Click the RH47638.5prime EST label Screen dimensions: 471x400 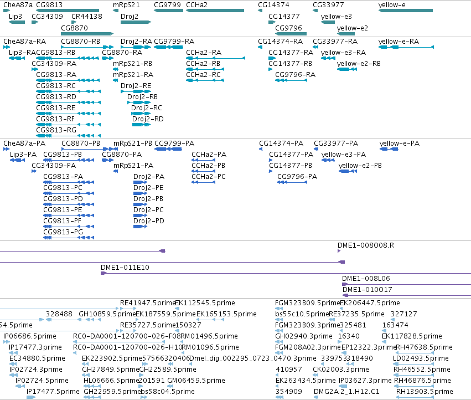[424, 347]
